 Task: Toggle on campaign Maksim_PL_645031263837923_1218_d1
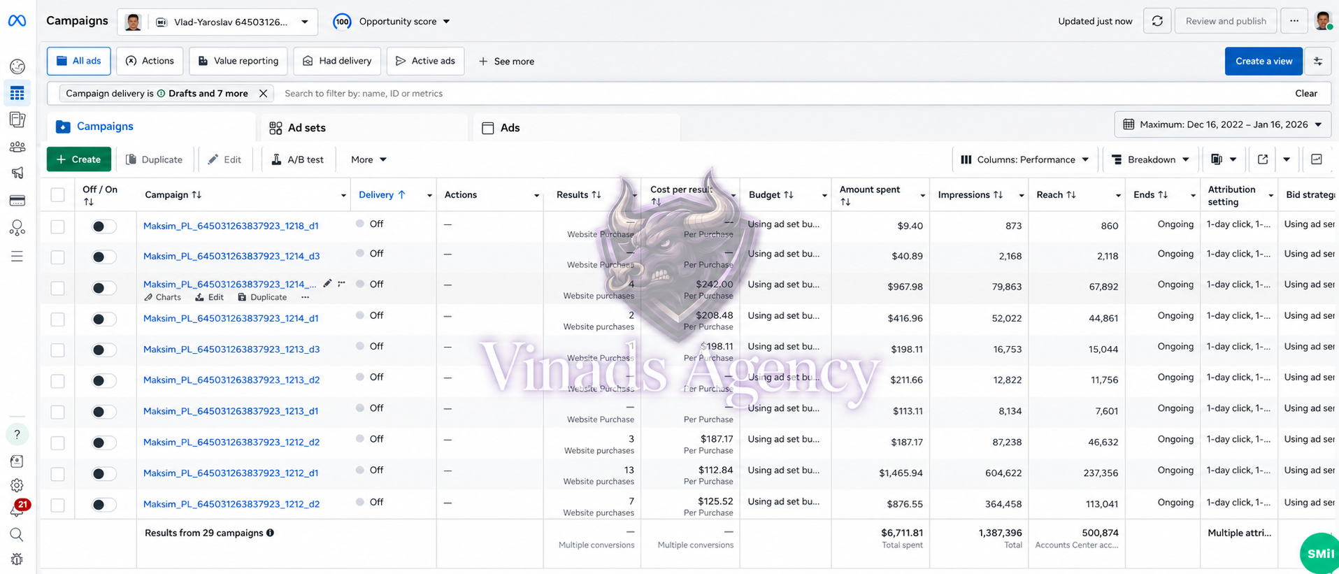103,227
